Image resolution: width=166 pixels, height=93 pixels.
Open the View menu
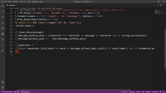tap(21, 2)
